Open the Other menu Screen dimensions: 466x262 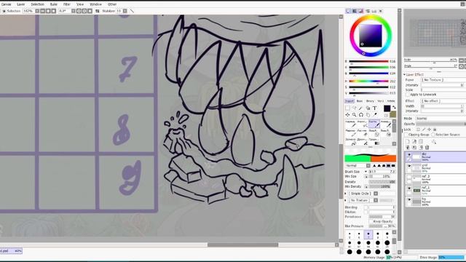click(x=112, y=4)
